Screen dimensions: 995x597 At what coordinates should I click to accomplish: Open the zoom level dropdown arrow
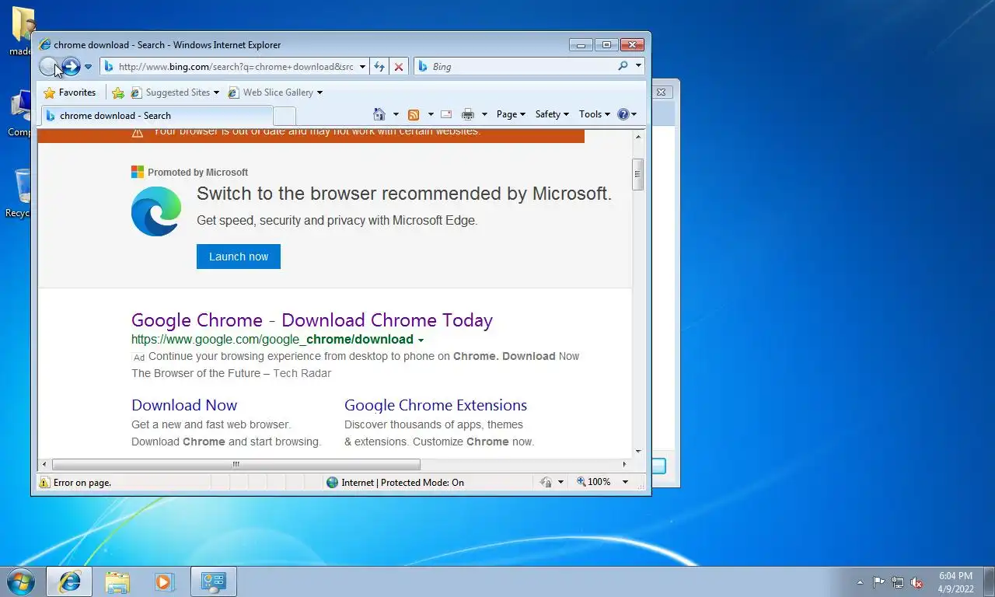pos(625,482)
